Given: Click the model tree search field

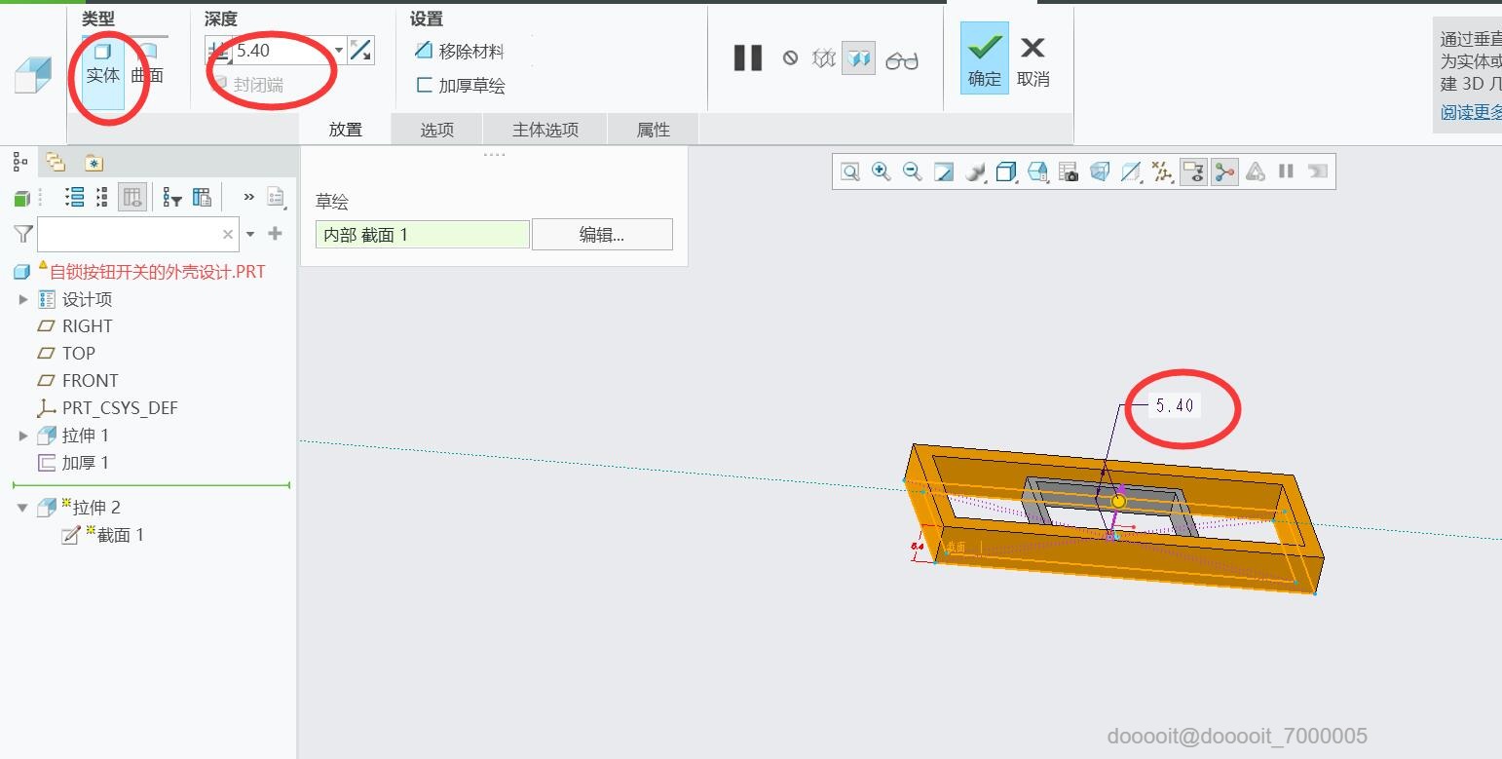Looking at the screenshot, I should point(129,234).
